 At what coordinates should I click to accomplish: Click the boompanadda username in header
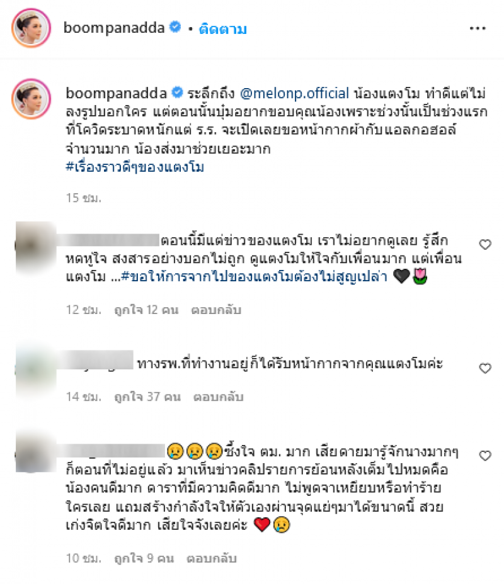pyautogui.click(x=114, y=28)
